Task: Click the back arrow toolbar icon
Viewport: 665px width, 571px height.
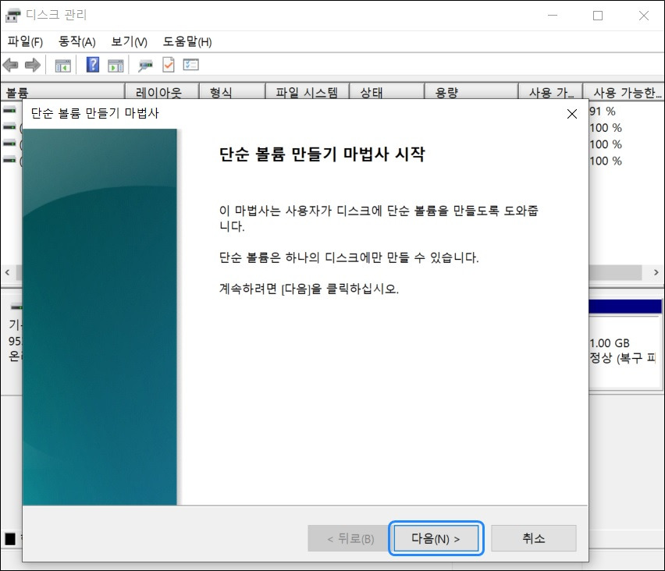Action: point(11,66)
